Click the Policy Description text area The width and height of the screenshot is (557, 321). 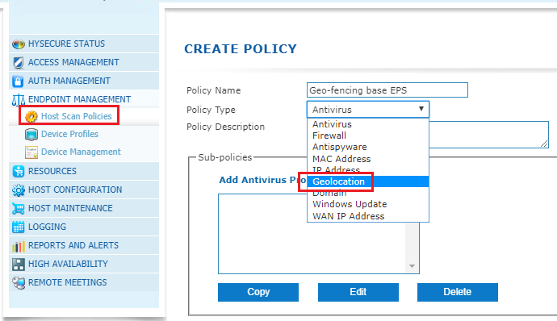pos(489,135)
